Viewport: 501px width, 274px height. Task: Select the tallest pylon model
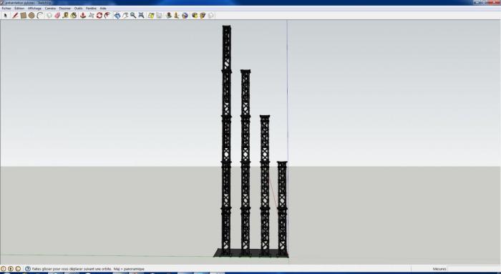click(x=227, y=140)
